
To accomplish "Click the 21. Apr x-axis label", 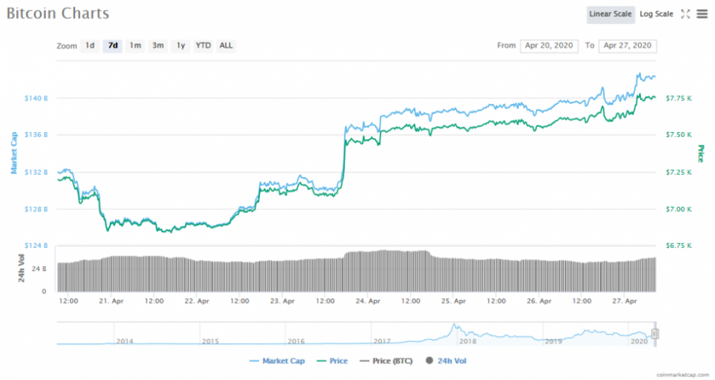I will 111,301.
